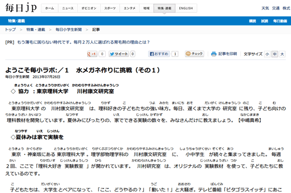Select the 特集・連載 navigation tab
Screen dimensions: 291x193
(164, 8)
